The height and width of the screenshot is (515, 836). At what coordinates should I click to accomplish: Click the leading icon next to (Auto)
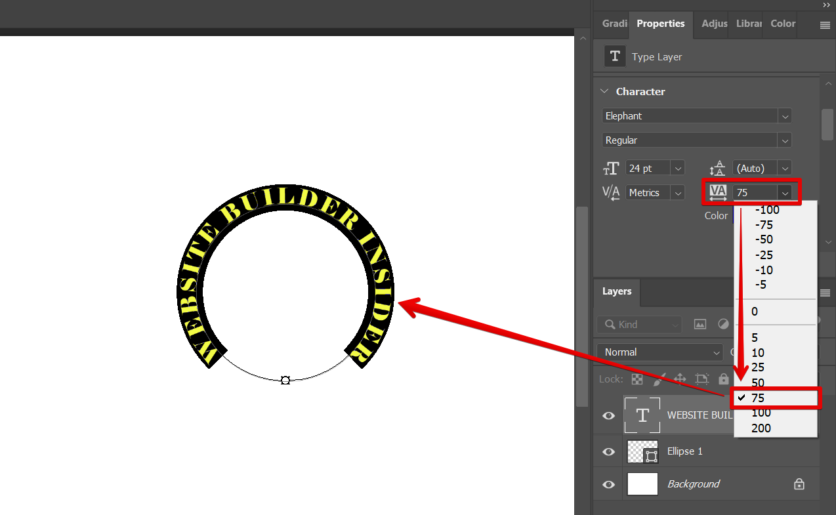click(x=717, y=168)
